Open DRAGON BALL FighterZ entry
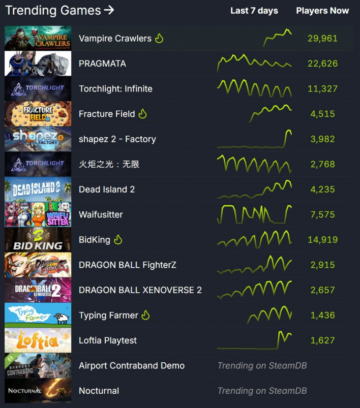Image resolution: width=360 pixels, height=408 pixels. tap(128, 265)
